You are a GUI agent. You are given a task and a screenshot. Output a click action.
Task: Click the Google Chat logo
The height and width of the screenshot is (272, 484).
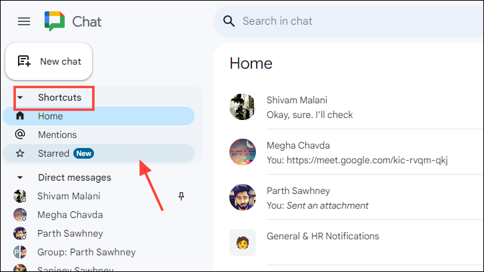click(55, 21)
